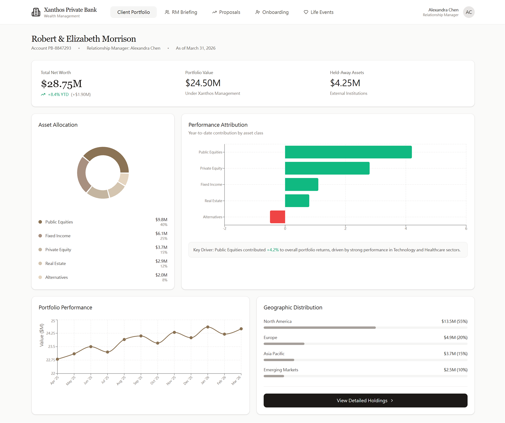
Task: Open the Proposals section
Action: point(229,12)
